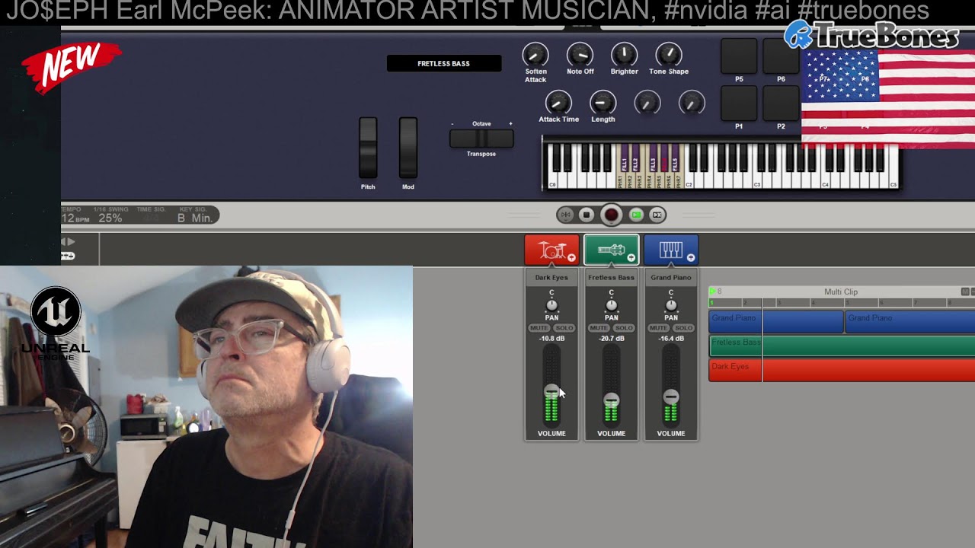Click the Fretless Bass pan knob
The image size is (975, 548).
point(611,305)
